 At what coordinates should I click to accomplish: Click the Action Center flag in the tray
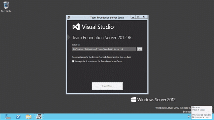189,117
